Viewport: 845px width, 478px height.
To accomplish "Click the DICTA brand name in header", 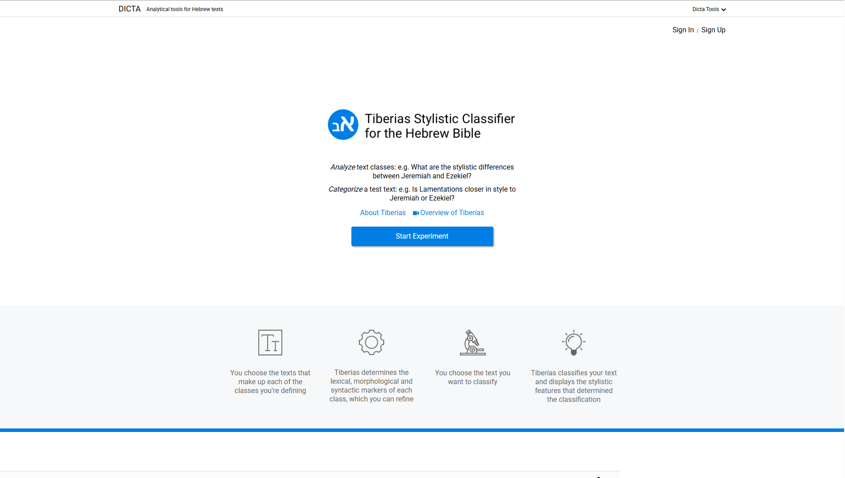I will [129, 9].
